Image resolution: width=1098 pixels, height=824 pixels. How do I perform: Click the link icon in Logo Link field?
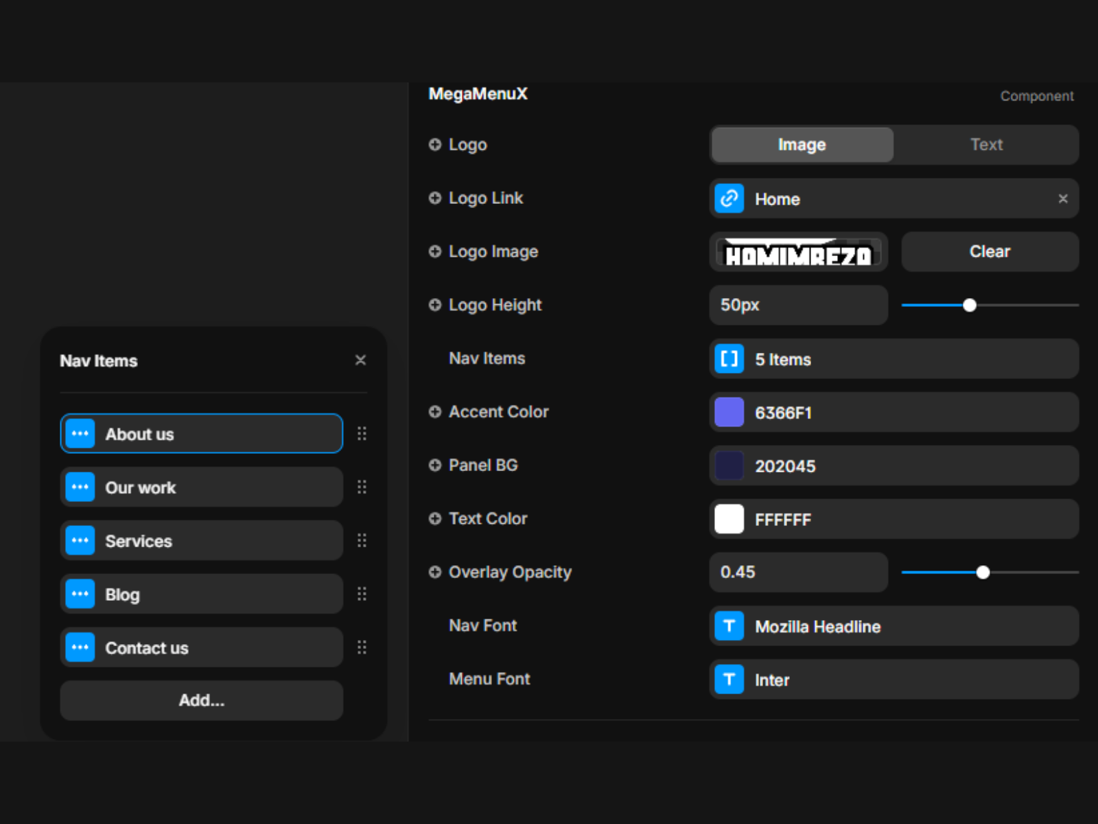(x=729, y=199)
